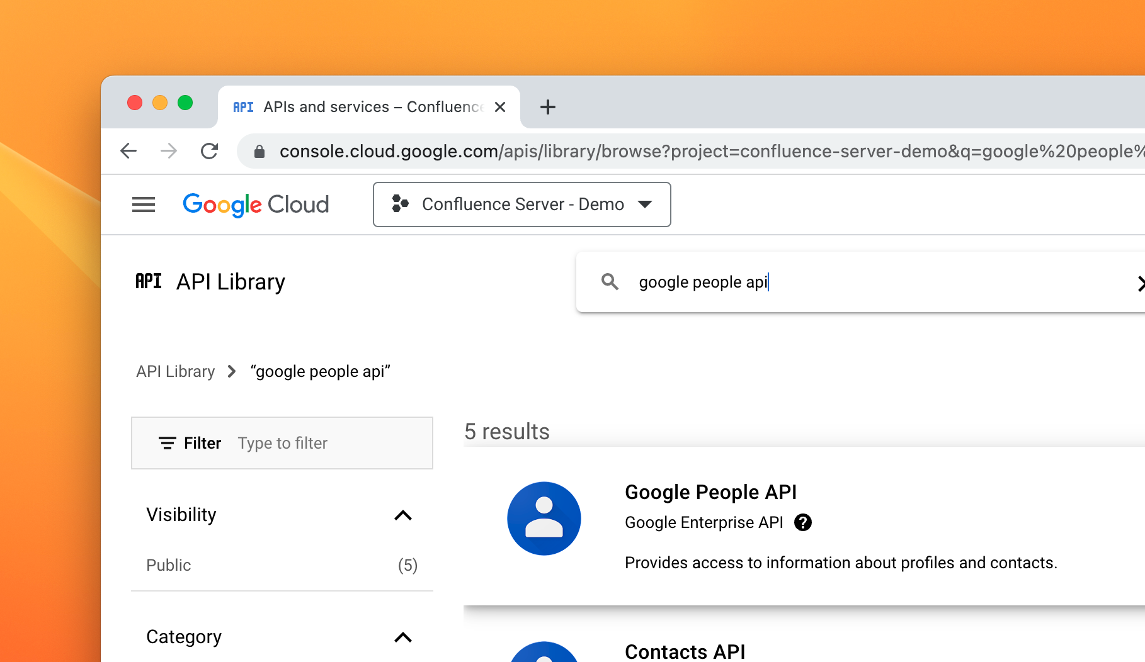Click the Google People API avatar icon
The height and width of the screenshot is (662, 1145).
point(544,519)
